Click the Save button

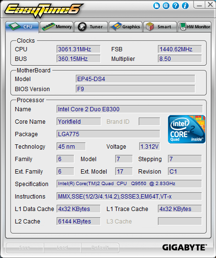click(24, 247)
